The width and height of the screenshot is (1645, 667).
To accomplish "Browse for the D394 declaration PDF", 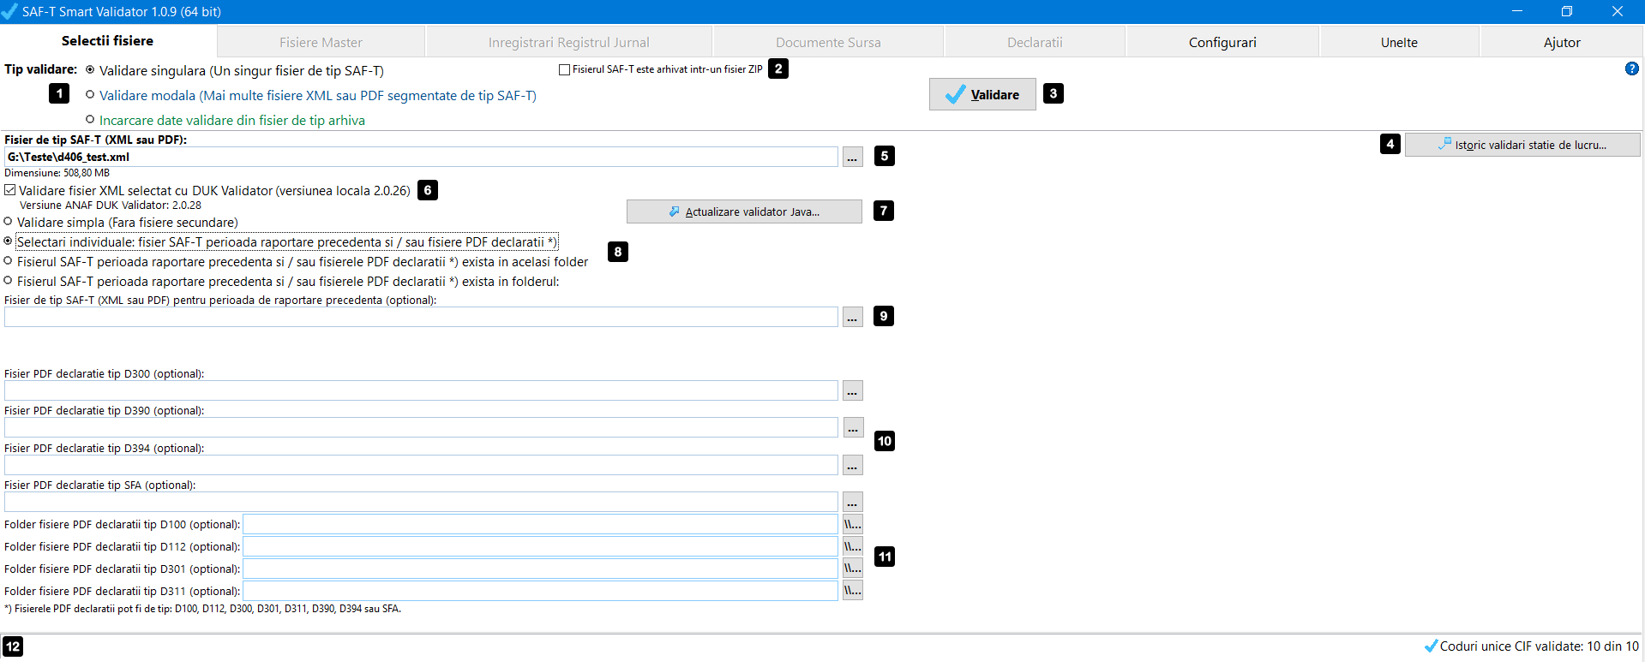I will tap(852, 465).
